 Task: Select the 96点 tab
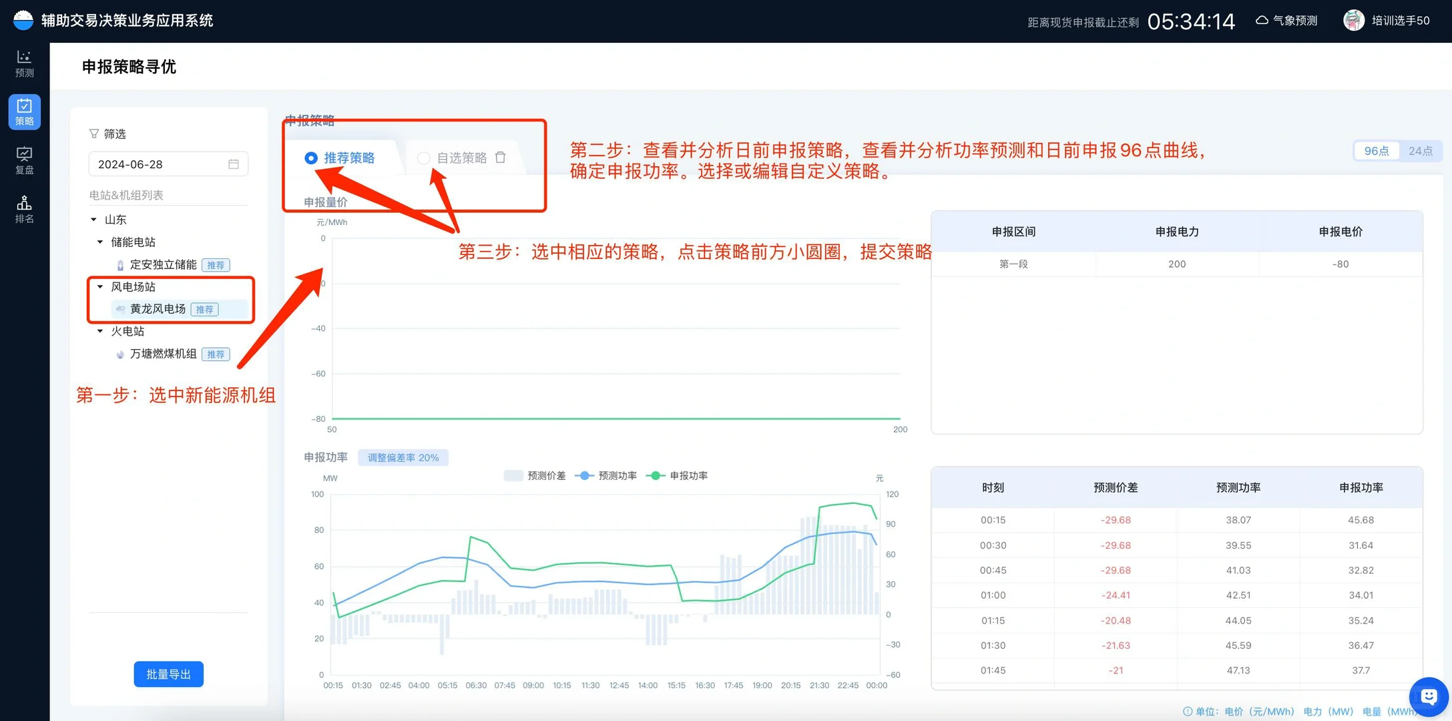coord(1377,151)
